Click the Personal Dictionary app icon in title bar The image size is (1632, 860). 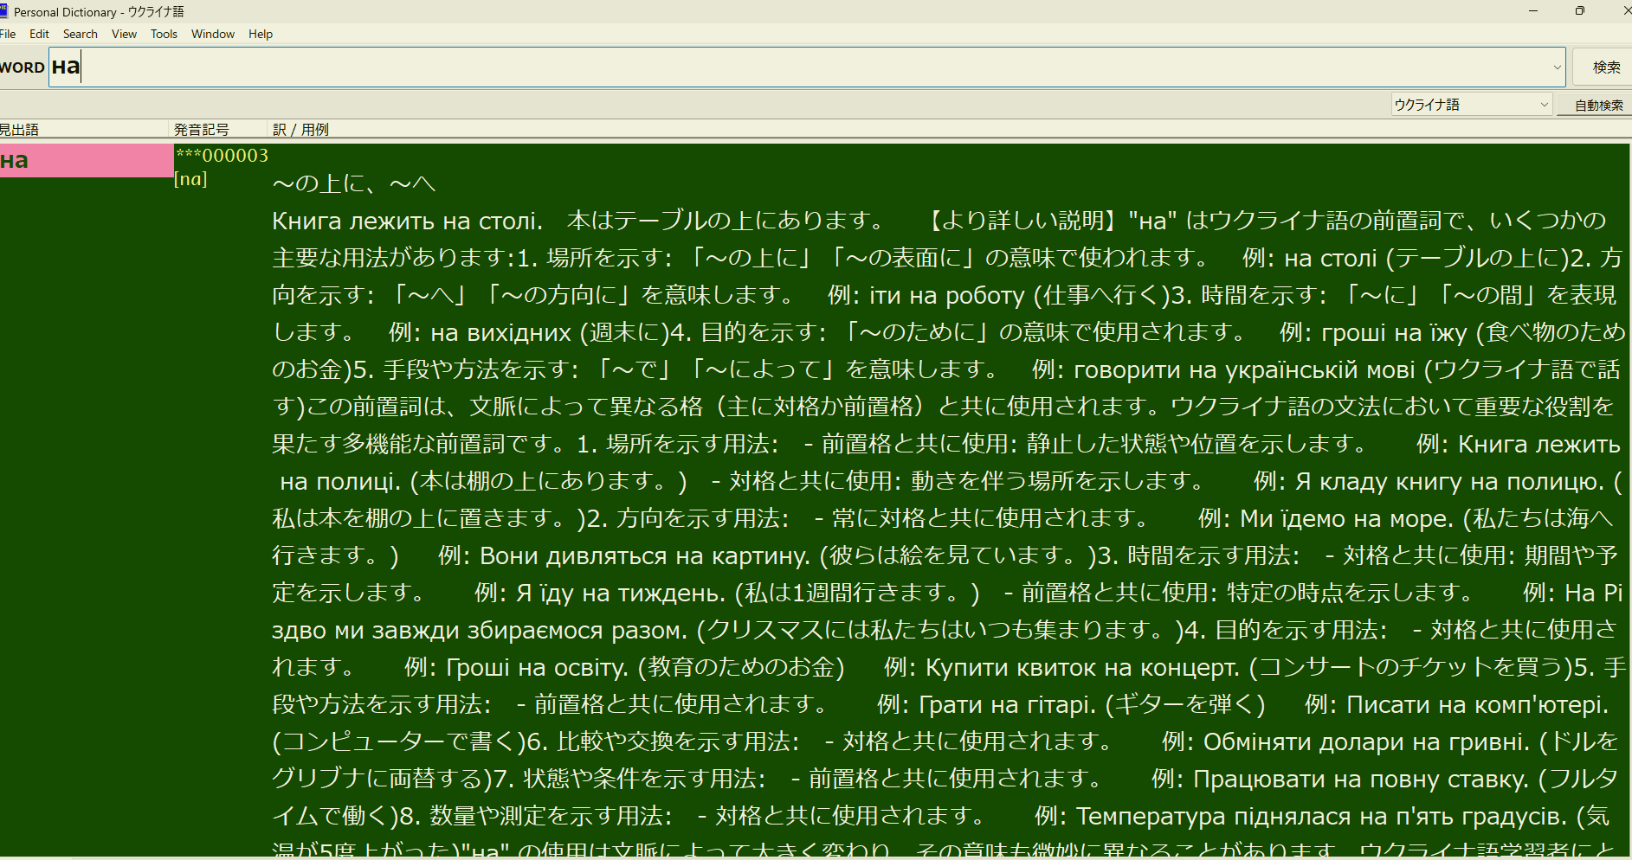[x=4, y=11]
